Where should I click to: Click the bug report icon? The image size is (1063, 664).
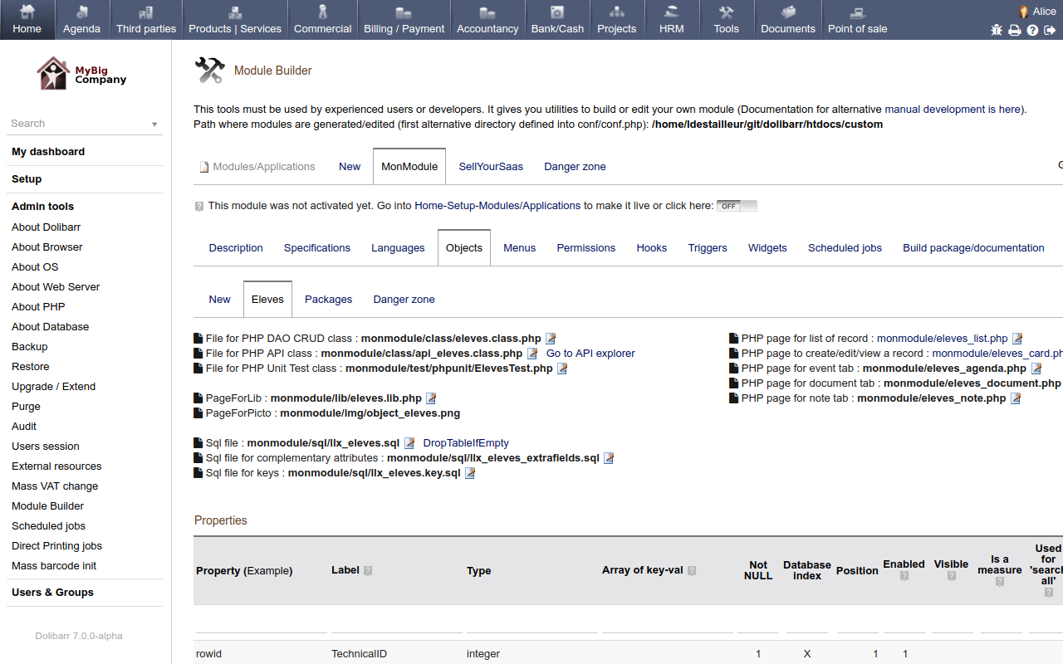pos(997,30)
